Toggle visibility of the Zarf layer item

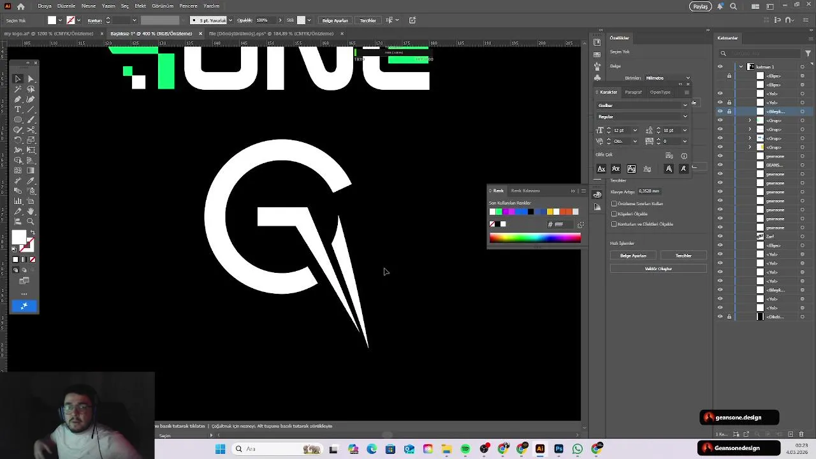(720, 237)
